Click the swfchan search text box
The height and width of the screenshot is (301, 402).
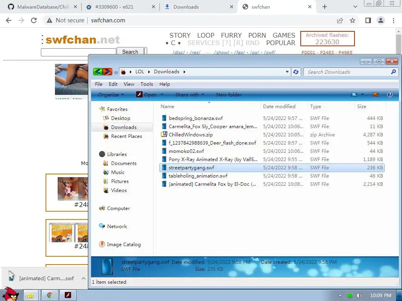tap(79, 52)
